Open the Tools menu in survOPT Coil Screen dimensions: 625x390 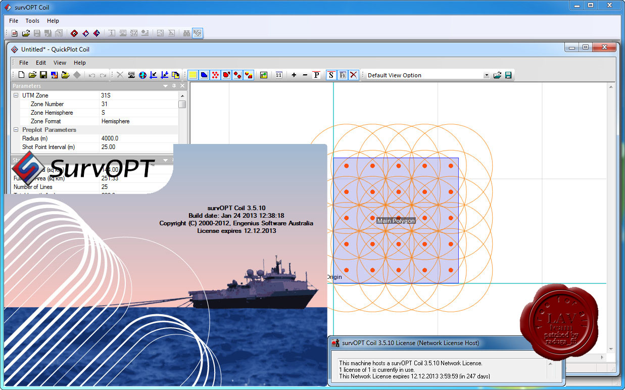pyautogui.click(x=32, y=21)
